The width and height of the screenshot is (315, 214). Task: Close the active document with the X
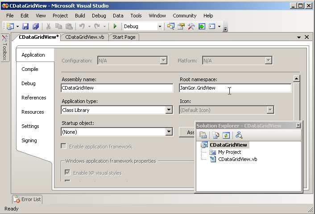click(307, 37)
